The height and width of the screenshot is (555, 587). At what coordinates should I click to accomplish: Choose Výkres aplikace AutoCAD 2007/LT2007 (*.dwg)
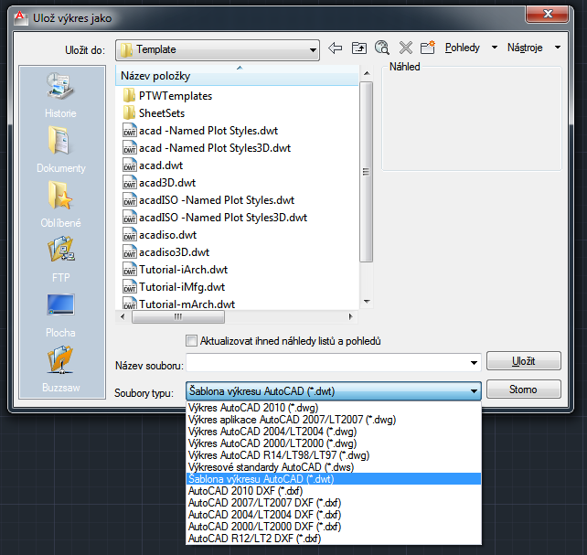333,420
